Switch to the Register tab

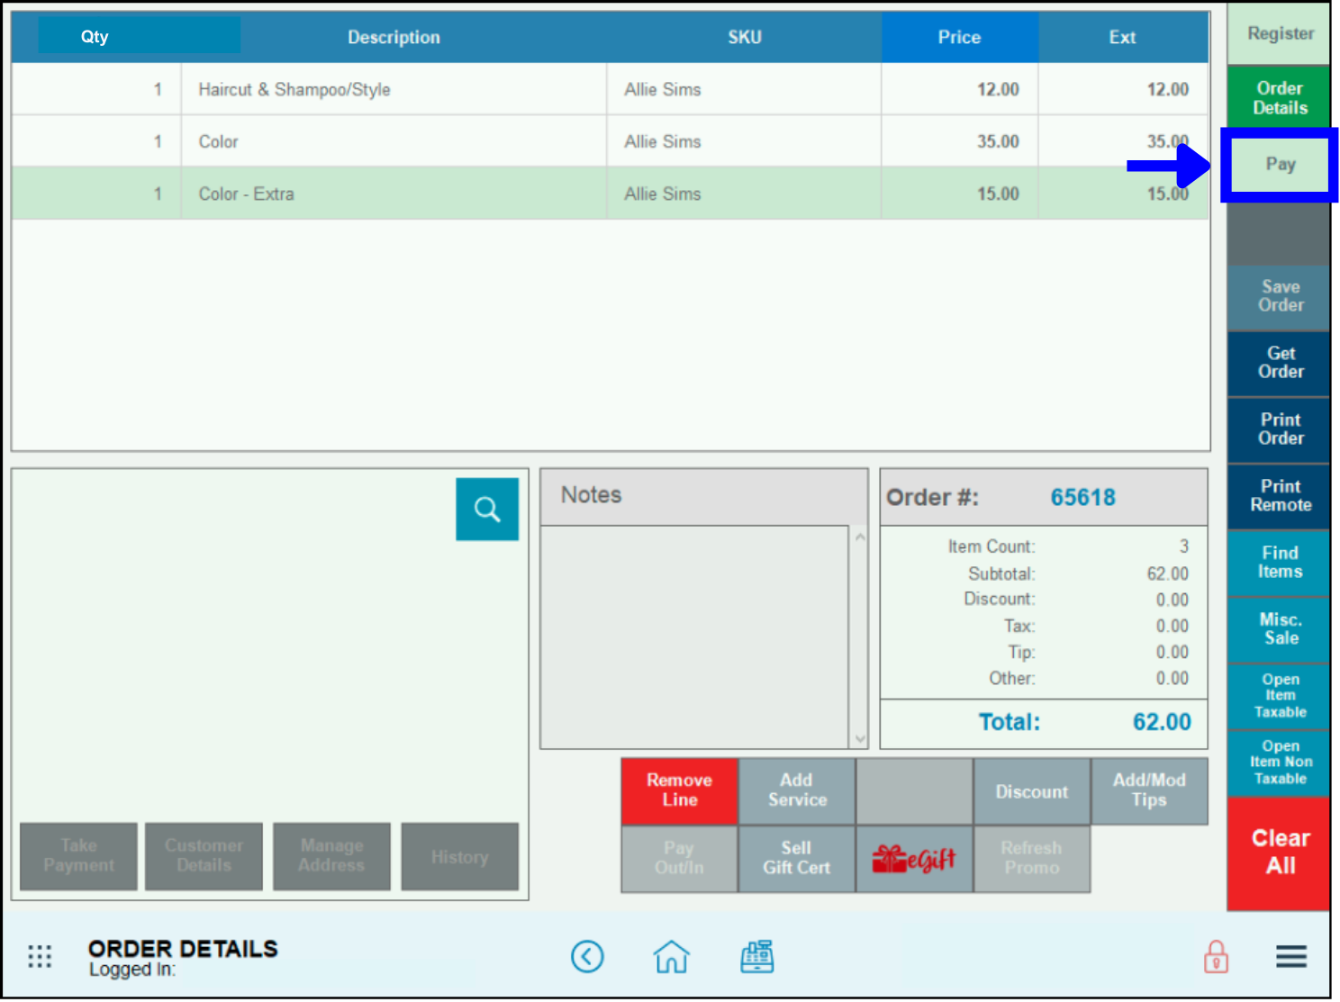click(x=1280, y=34)
